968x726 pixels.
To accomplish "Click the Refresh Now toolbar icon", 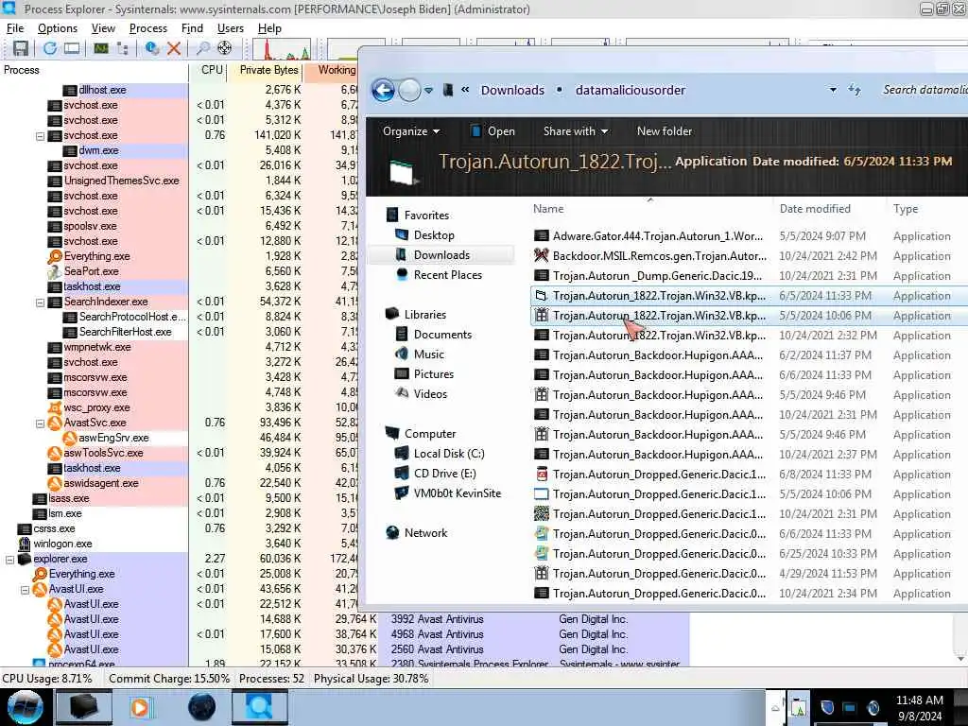I will coord(50,48).
